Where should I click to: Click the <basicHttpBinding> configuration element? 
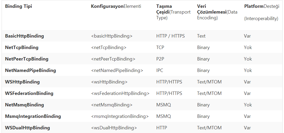tap(112, 36)
